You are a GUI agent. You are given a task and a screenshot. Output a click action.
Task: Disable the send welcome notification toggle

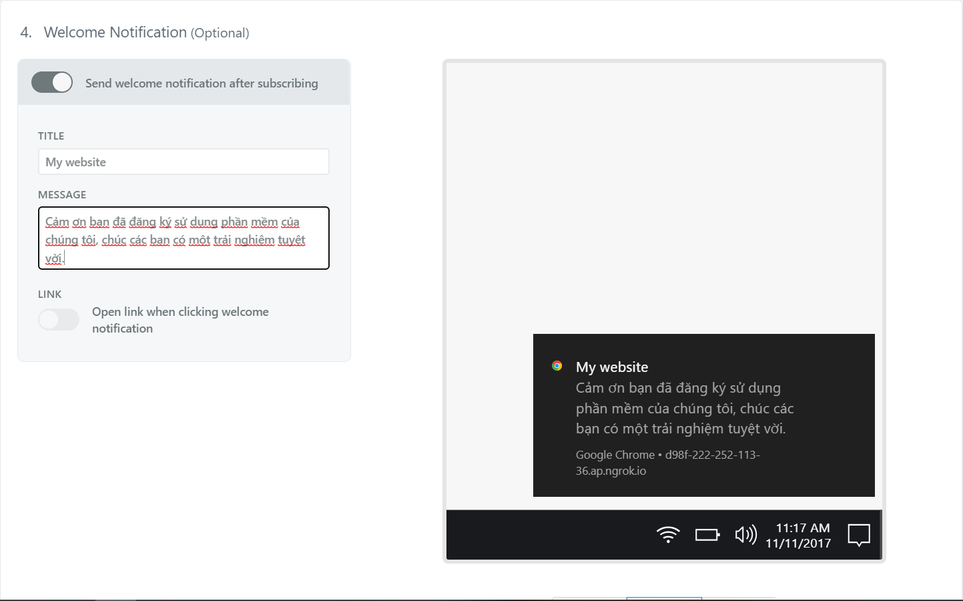pyautogui.click(x=52, y=83)
